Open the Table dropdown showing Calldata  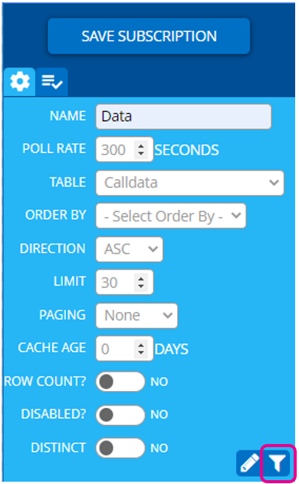point(189,183)
